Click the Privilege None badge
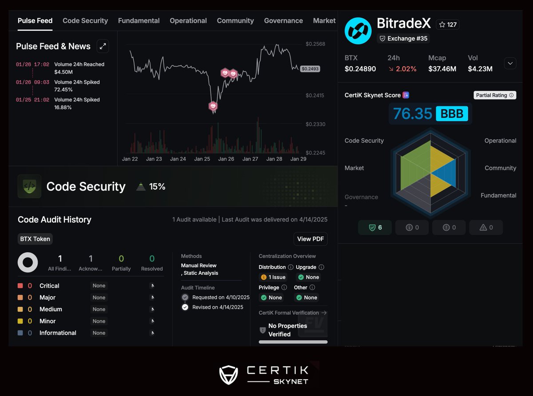Viewport: 533px width, 396px height. coord(272,297)
